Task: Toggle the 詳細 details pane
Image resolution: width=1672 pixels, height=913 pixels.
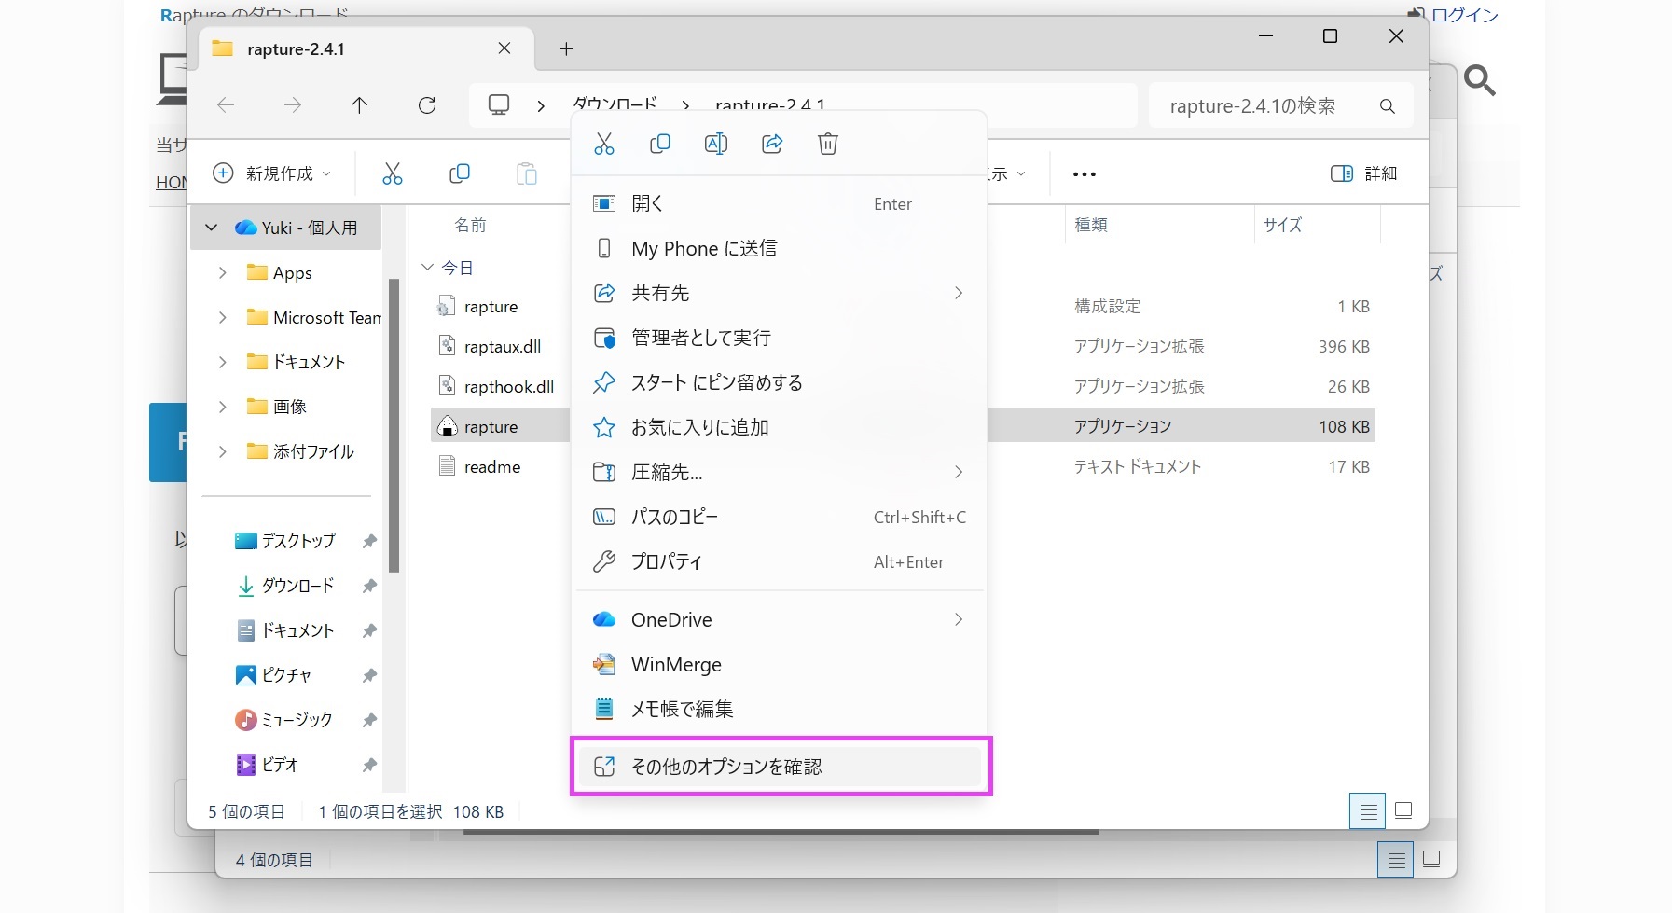Action: pos(1363,173)
